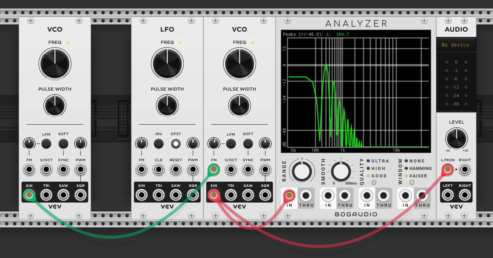Image resolution: width=493 pixels, height=258 pixels.
Task: Toggle the LFO INV switch
Action: point(159,144)
